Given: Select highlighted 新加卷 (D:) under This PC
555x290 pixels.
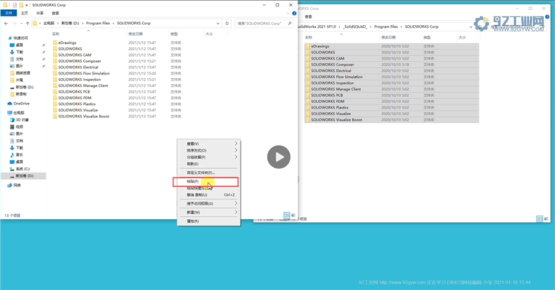Looking at the screenshot, I should coord(23,176).
